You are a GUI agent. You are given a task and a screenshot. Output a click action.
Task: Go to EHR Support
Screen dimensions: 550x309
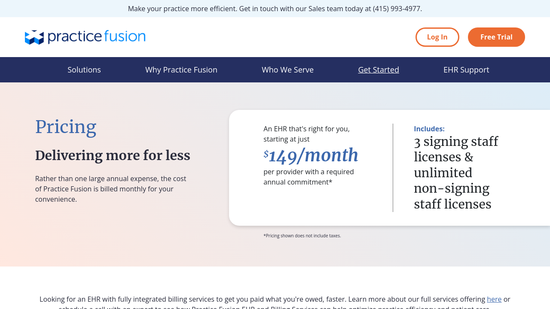[466, 70]
